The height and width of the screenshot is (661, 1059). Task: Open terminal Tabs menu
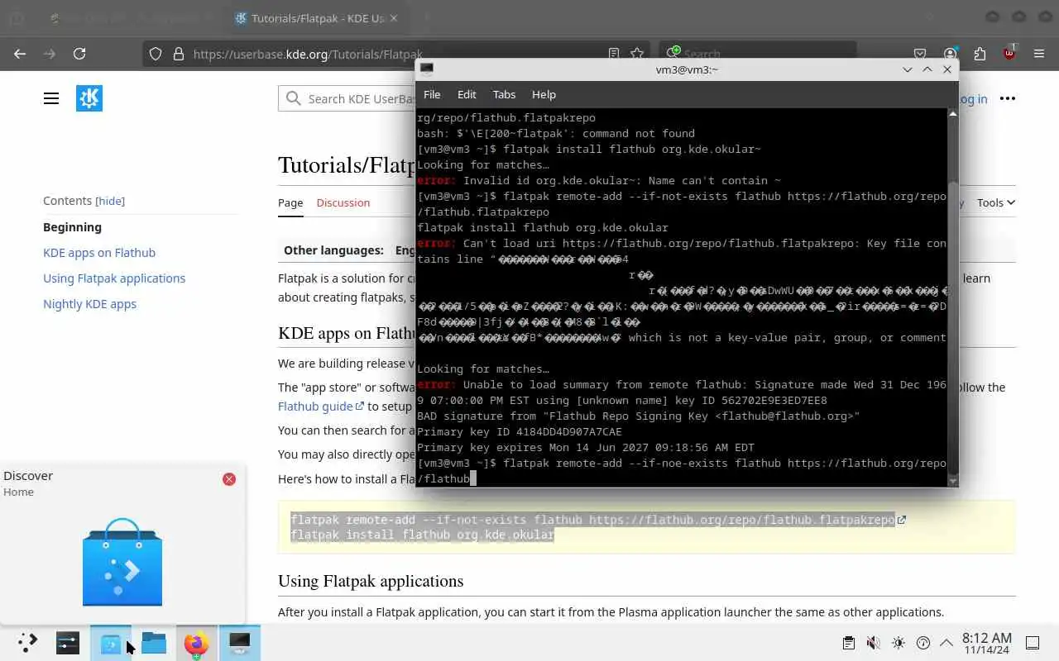504,94
